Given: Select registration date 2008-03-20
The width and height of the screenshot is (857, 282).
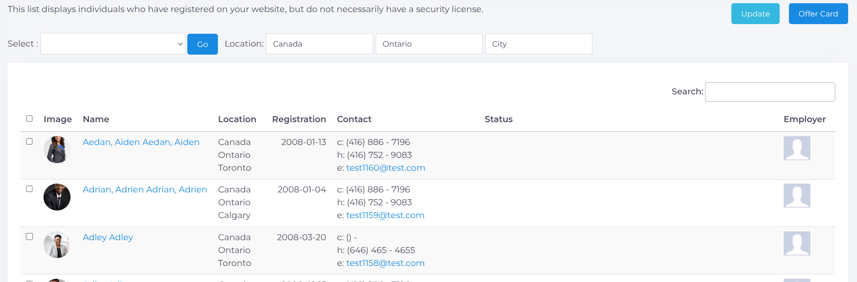Looking at the screenshot, I should point(301,237).
